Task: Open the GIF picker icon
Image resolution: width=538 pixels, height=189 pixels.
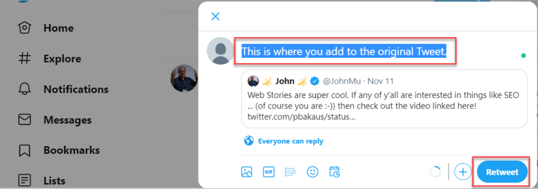Action: click(x=268, y=172)
